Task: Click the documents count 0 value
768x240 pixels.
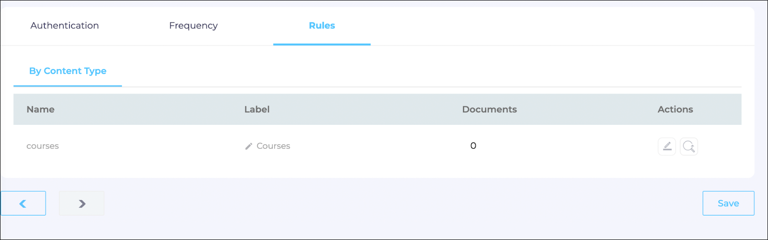Action: 473,146
